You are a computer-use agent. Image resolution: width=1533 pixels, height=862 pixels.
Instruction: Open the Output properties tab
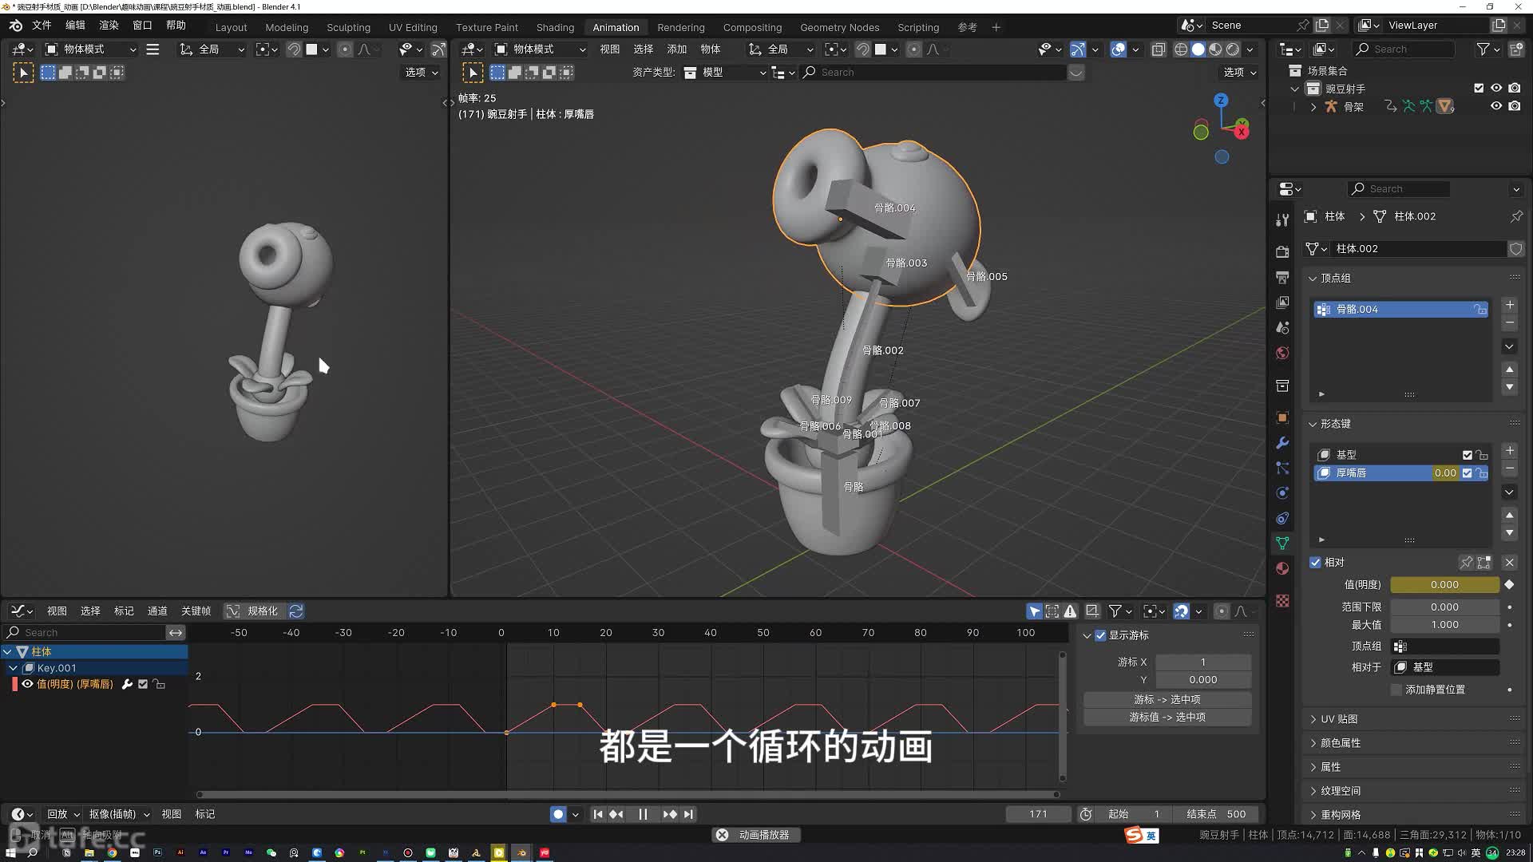click(x=1282, y=278)
